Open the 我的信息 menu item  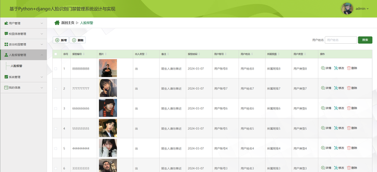point(24,87)
